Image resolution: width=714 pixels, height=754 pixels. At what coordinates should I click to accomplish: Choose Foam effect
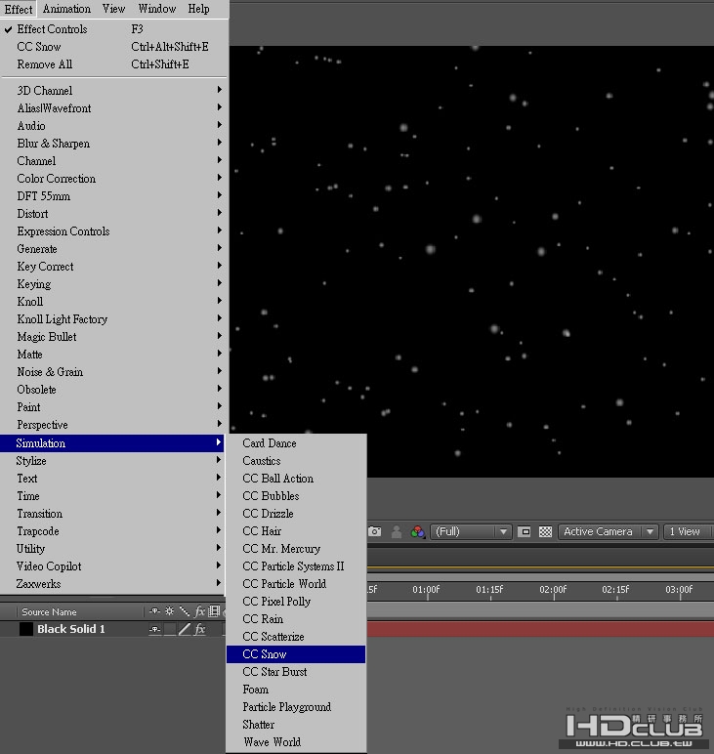click(296, 690)
